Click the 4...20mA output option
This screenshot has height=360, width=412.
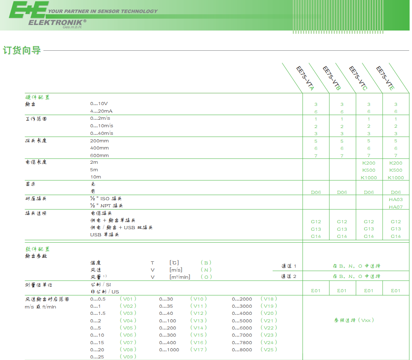[x=102, y=111]
